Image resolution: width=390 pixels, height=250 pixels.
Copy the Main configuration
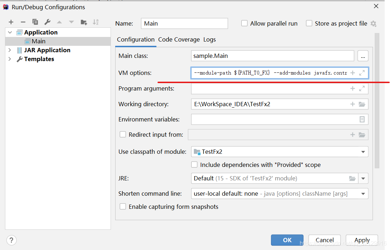pos(35,22)
